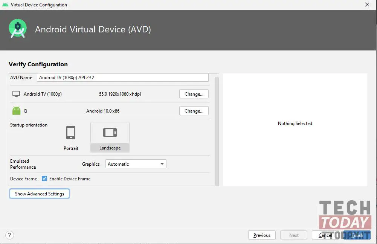Click the disabled Next button
Image resolution: width=377 pixels, height=244 pixels.
pyautogui.click(x=294, y=235)
